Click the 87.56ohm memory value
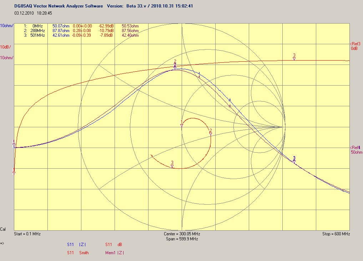The image size is (363, 261). 130,31
